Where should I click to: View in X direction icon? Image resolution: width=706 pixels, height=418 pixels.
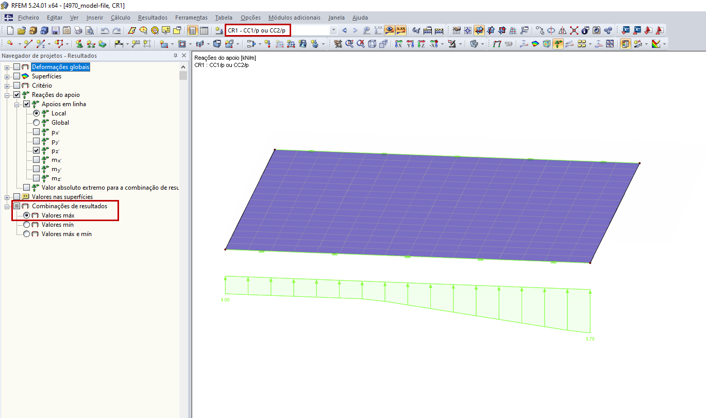[x=399, y=44]
